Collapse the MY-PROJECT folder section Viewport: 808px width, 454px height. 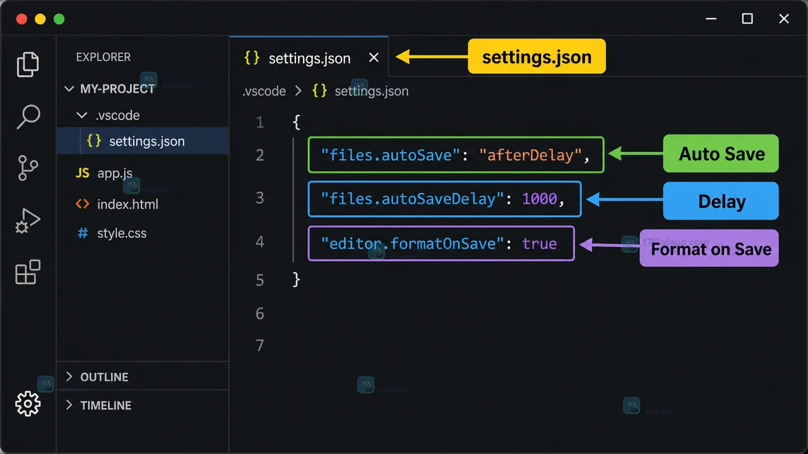(69, 89)
